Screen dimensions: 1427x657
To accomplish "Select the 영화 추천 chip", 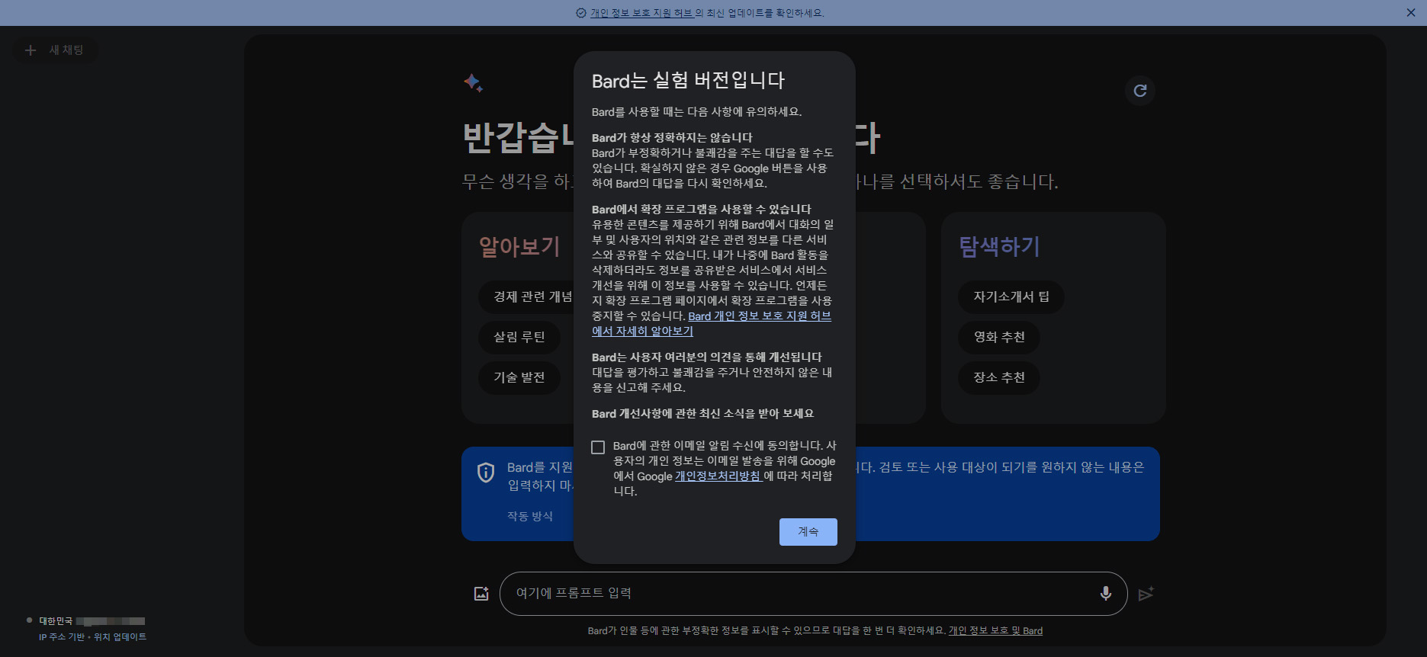I will point(999,337).
